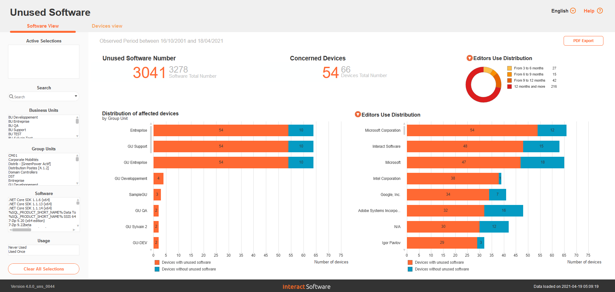Select .NET Core SDK 1.1.13 (x64) software
The width and height of the screenshot is (615, 292).
tap(30, 204)
